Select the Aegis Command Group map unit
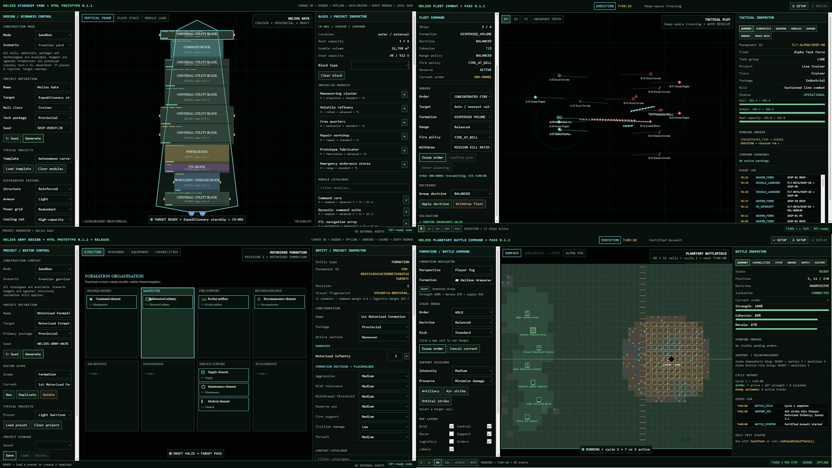 527,313
